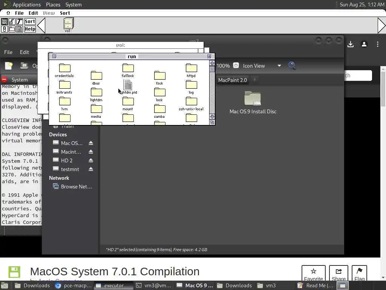Open the Mac OS 9 Install Disc folder
386x290 pixels.
(x=253, y=102)
